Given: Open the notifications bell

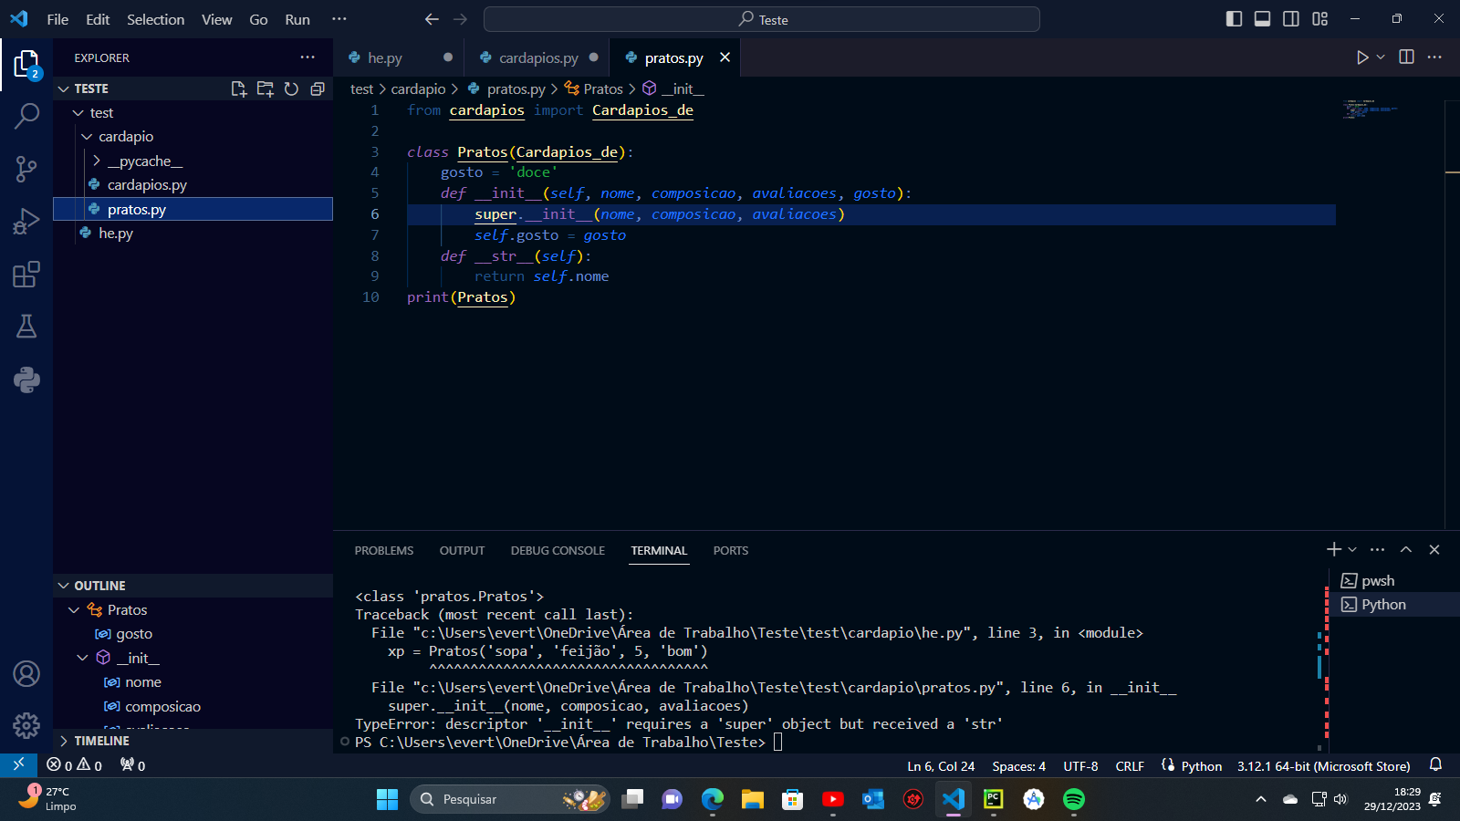Looking at the screenshot, I should pos(1435,765).
